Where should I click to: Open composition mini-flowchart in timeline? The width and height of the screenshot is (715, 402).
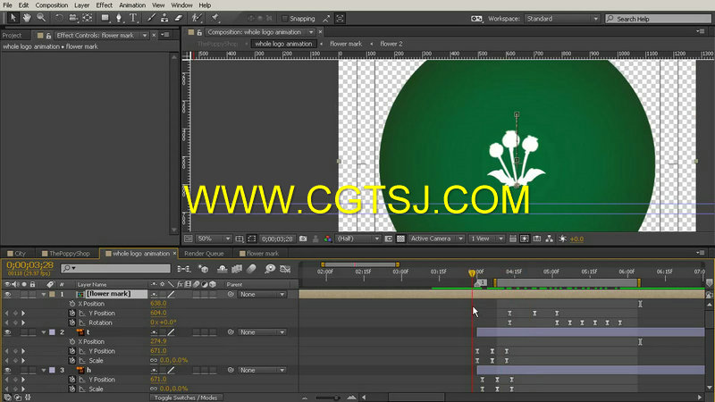click(184, 269)
